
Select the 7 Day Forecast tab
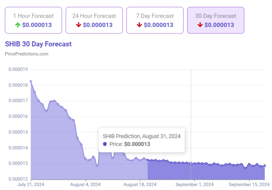pyautogui.click(x=154, y=20)
